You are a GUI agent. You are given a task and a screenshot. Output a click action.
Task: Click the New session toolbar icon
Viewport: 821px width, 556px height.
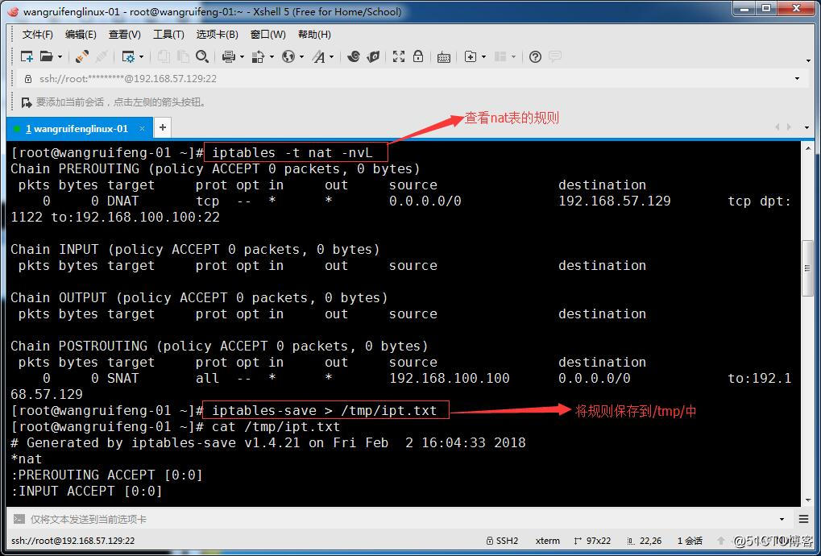[x=26, y=56]
